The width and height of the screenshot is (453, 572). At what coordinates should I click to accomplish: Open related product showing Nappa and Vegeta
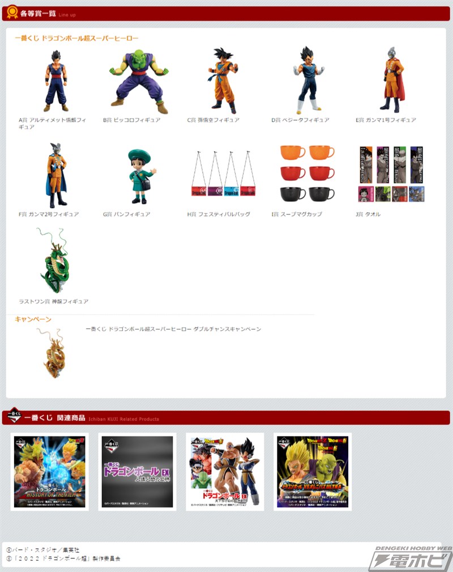tap(225, 472)
